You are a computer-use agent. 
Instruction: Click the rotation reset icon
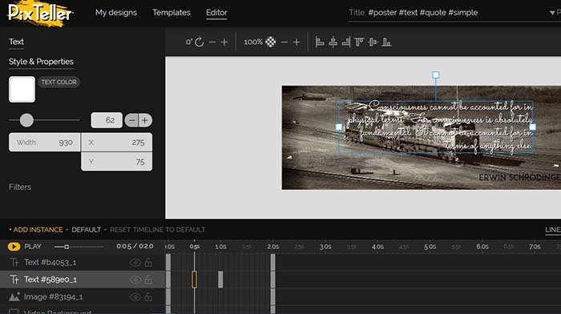point(200,42)
